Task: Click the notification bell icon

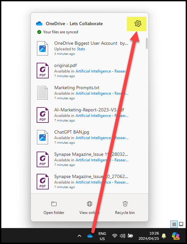Action: click(164, 236)
